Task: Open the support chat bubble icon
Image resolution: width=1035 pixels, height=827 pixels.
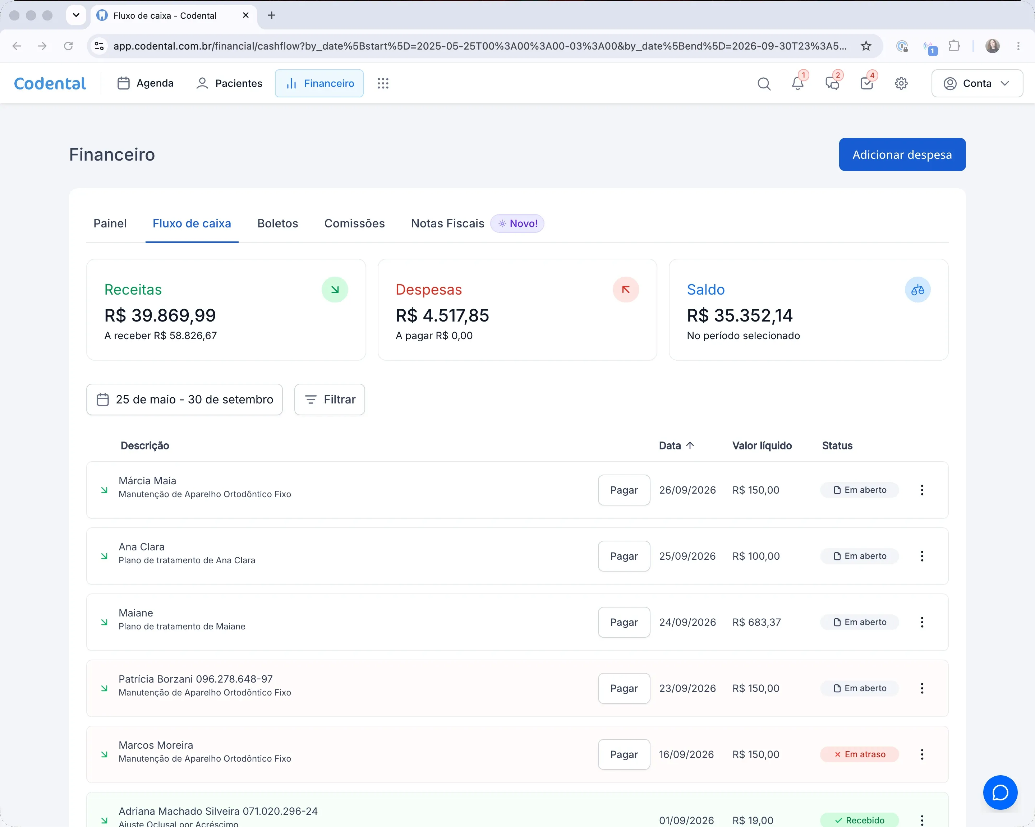Action: pos(1000,793)
